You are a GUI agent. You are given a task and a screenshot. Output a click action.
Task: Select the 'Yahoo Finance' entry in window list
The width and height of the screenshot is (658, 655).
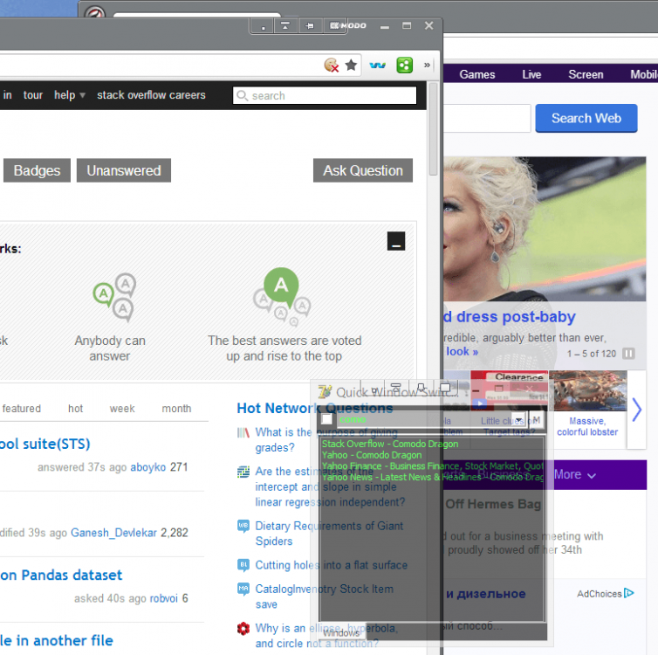click(432, 466)
